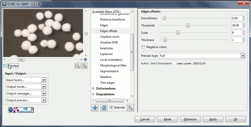The width and height of the screenshot is (251, 127).
Task: Click the Smoothness slider handle
Action: [x=164, y=18]
